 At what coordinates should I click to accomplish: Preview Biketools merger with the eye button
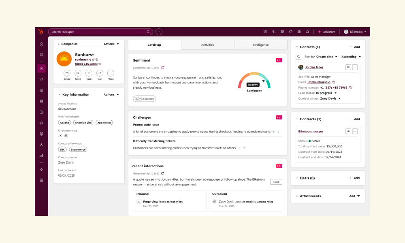(x=348, y=132)
